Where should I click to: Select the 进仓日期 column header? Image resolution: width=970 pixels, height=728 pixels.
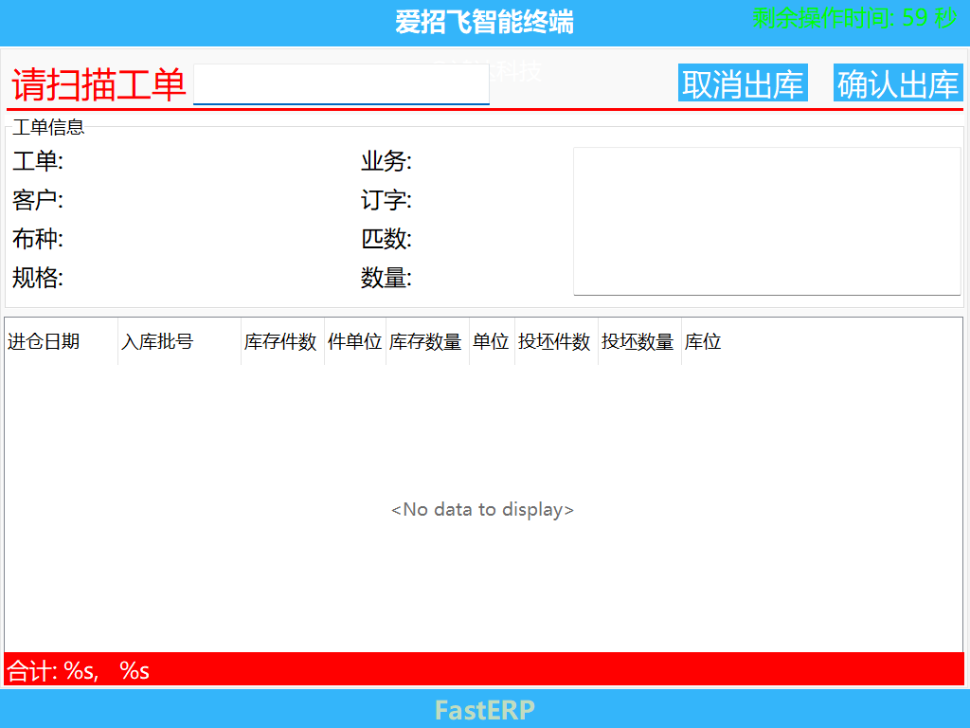click(x=59, y=341)
